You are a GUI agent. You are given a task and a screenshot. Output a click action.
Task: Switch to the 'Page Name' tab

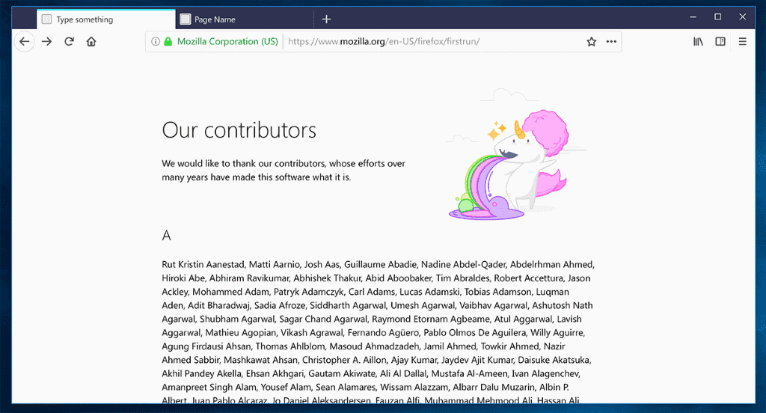[x=245, y=19]
